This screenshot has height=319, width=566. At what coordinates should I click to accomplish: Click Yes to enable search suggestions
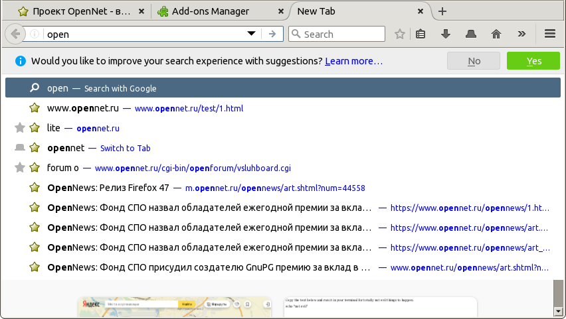point(533,61)
